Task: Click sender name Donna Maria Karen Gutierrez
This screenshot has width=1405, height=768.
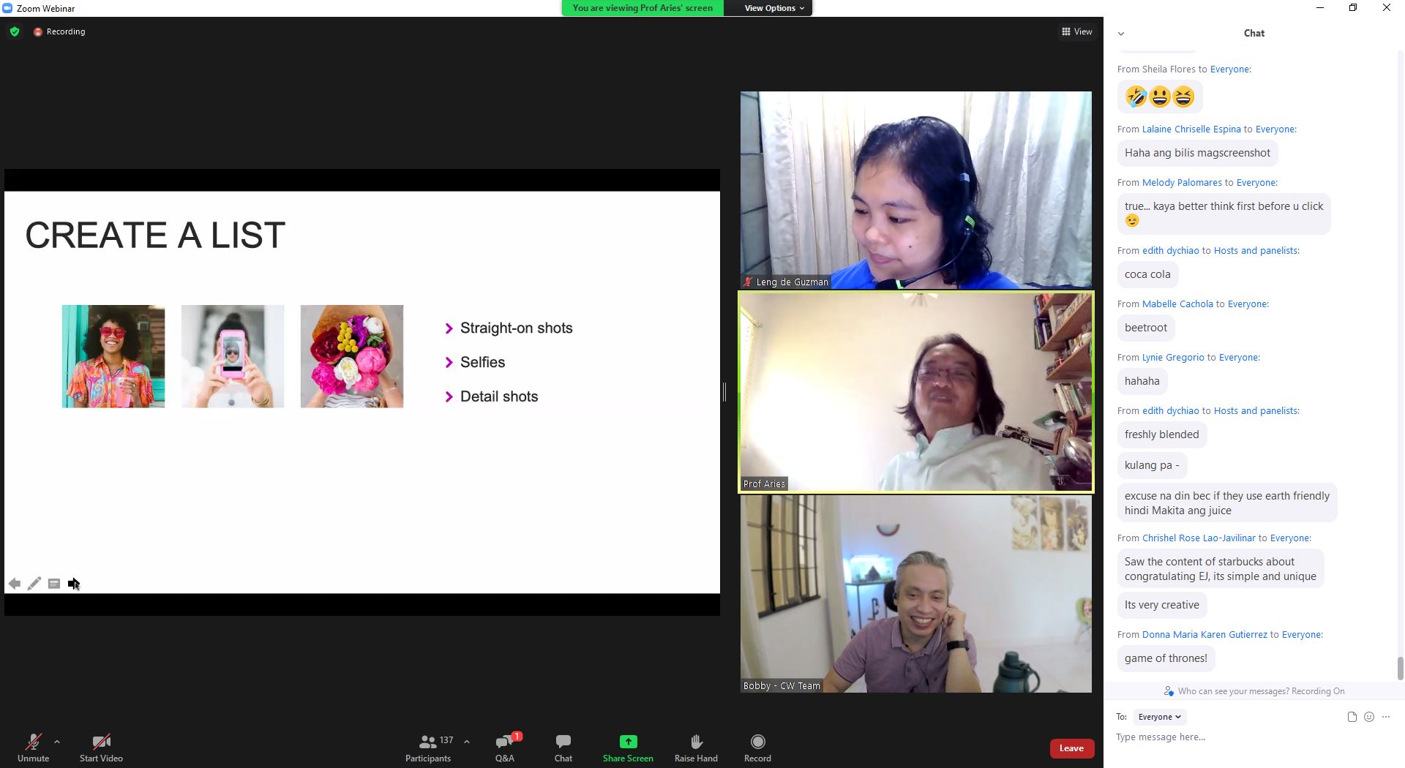Action: click(x=1204, y=635)
